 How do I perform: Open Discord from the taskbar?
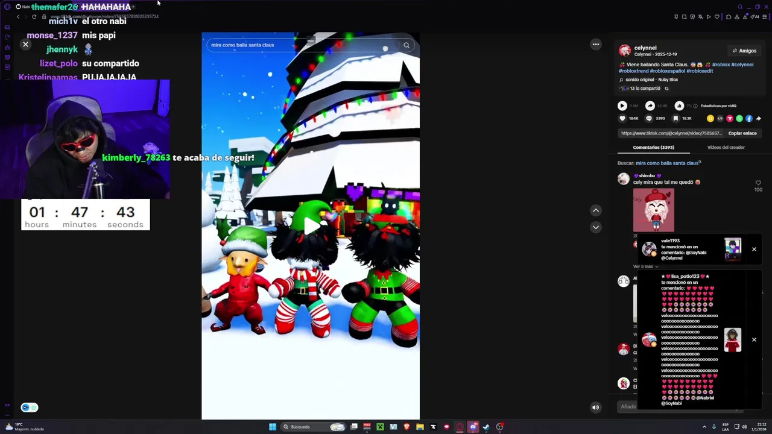[x=473, y=427]
